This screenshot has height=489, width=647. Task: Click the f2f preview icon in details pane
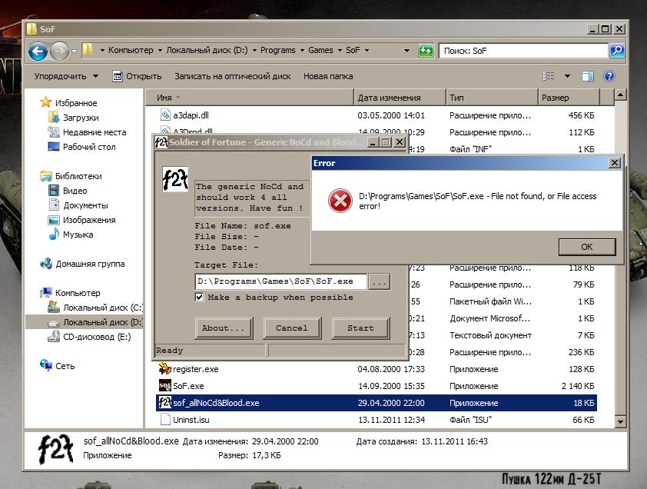55,449
